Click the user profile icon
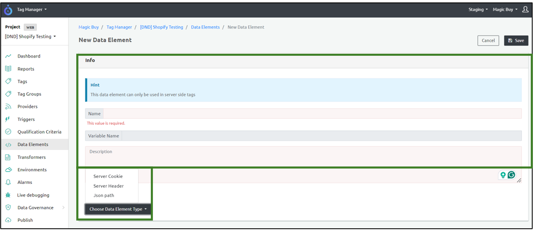The width and height of the screenshot is (534, 231). tap(525, 9)
